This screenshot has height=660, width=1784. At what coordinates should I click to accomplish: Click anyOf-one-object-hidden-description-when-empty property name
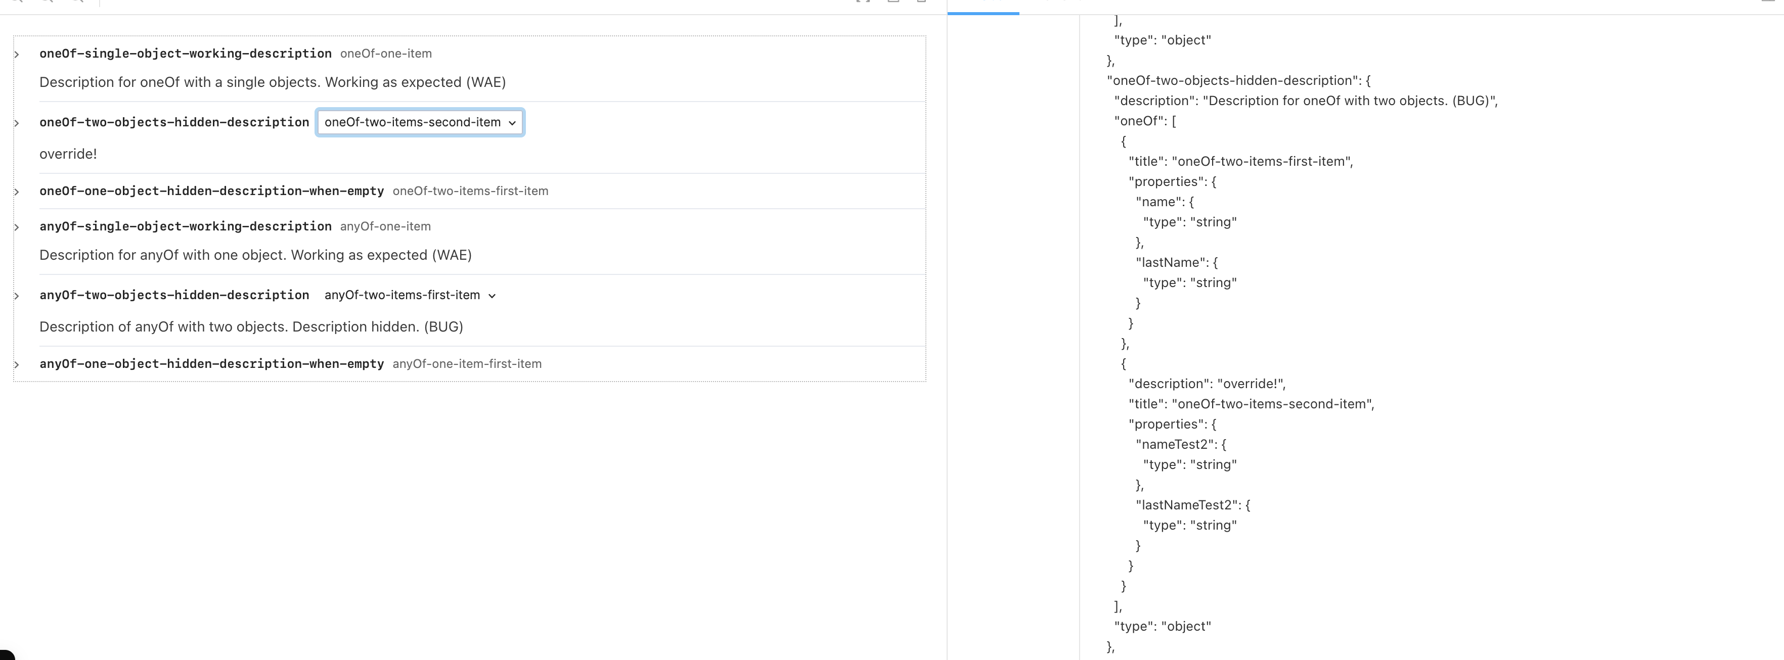pyautogui.click(x=211, y=364)
